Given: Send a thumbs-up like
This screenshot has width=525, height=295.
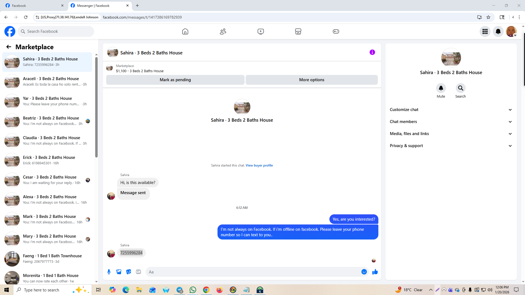Looking at the screenshot, I should pos(375,272).
